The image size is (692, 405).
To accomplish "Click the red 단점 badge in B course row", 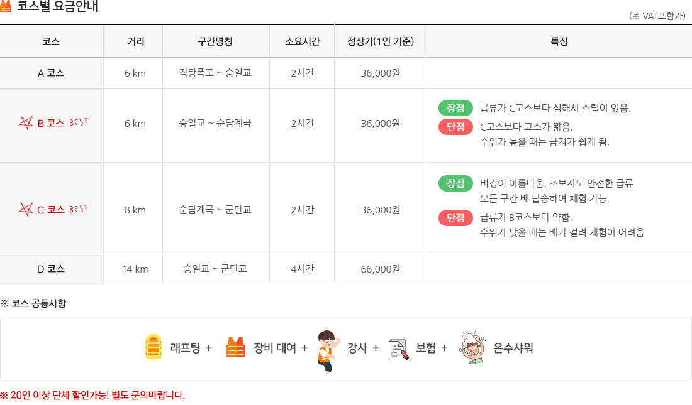I will click(x=455, y=127).
